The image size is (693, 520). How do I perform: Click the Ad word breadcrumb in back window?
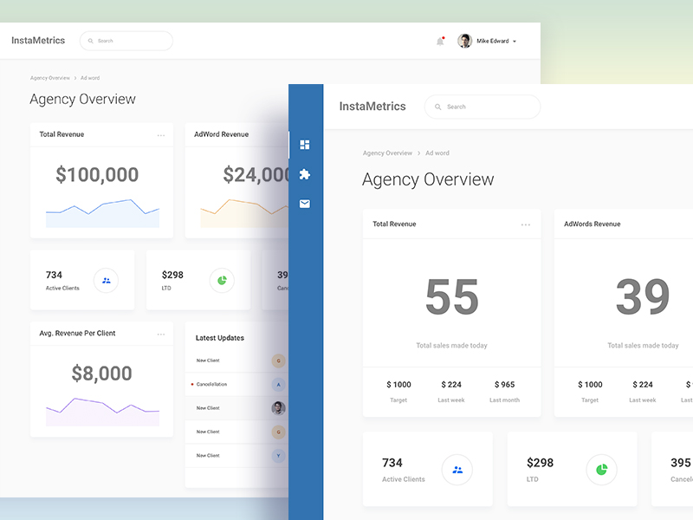(x=90, y=78)
